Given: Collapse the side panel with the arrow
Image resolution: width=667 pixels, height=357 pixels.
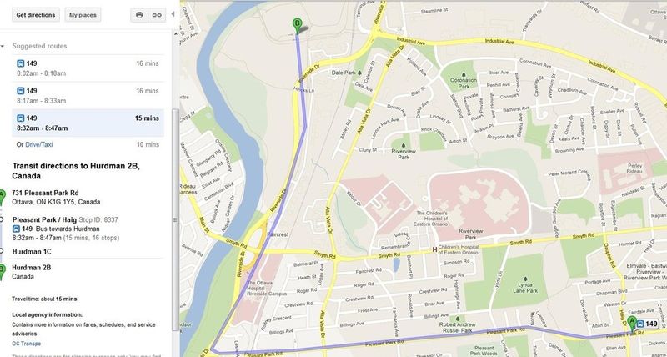Looking at the screenshot, I should (x=173, y=14).
